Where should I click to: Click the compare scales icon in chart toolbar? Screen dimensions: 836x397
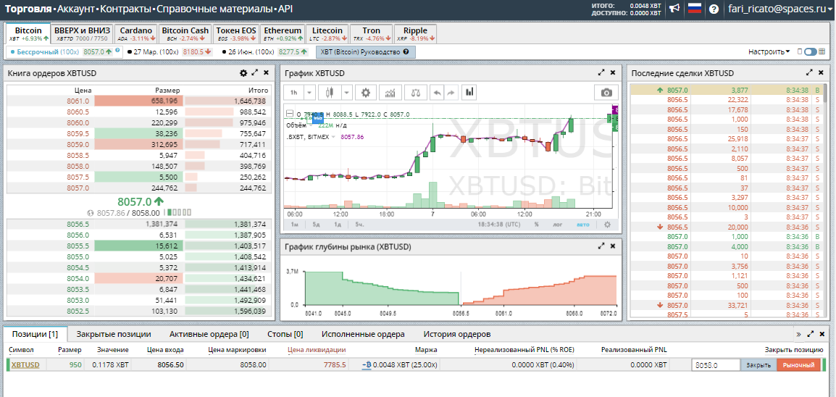415,92
